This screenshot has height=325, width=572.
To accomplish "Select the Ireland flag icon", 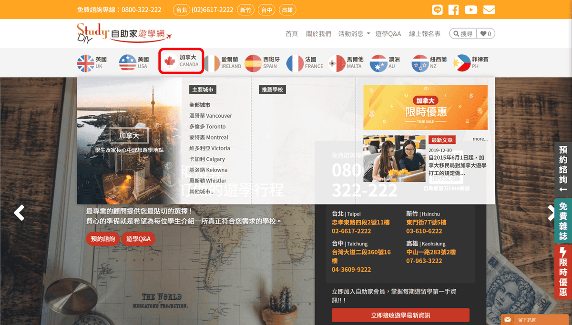I will click(x=212, y=63).
